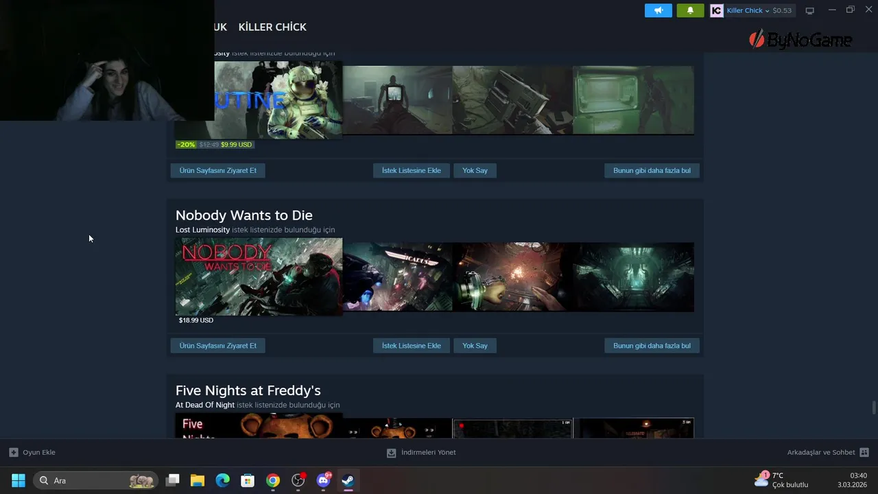Open Task View on the taskbar
Image resolution: width=878 pixels, height=494 pixels.
173,480
